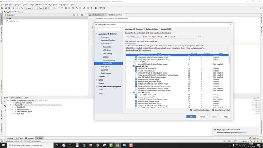263x148 pixels.
Task: Open Calculator from the taskbar
Action: (77, 145)
